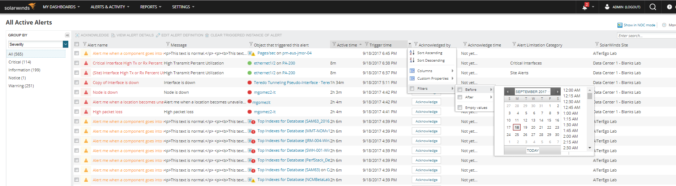The height and width of the screenshot is (186, 676).
Task: Open Reports dropdown menu
Action: [x=151, y=7]
